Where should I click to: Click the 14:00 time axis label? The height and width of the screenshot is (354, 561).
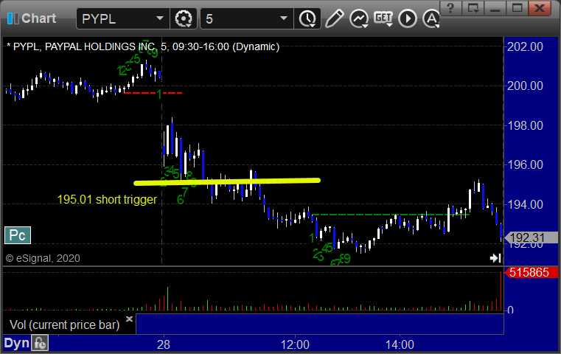coord(400,344)
